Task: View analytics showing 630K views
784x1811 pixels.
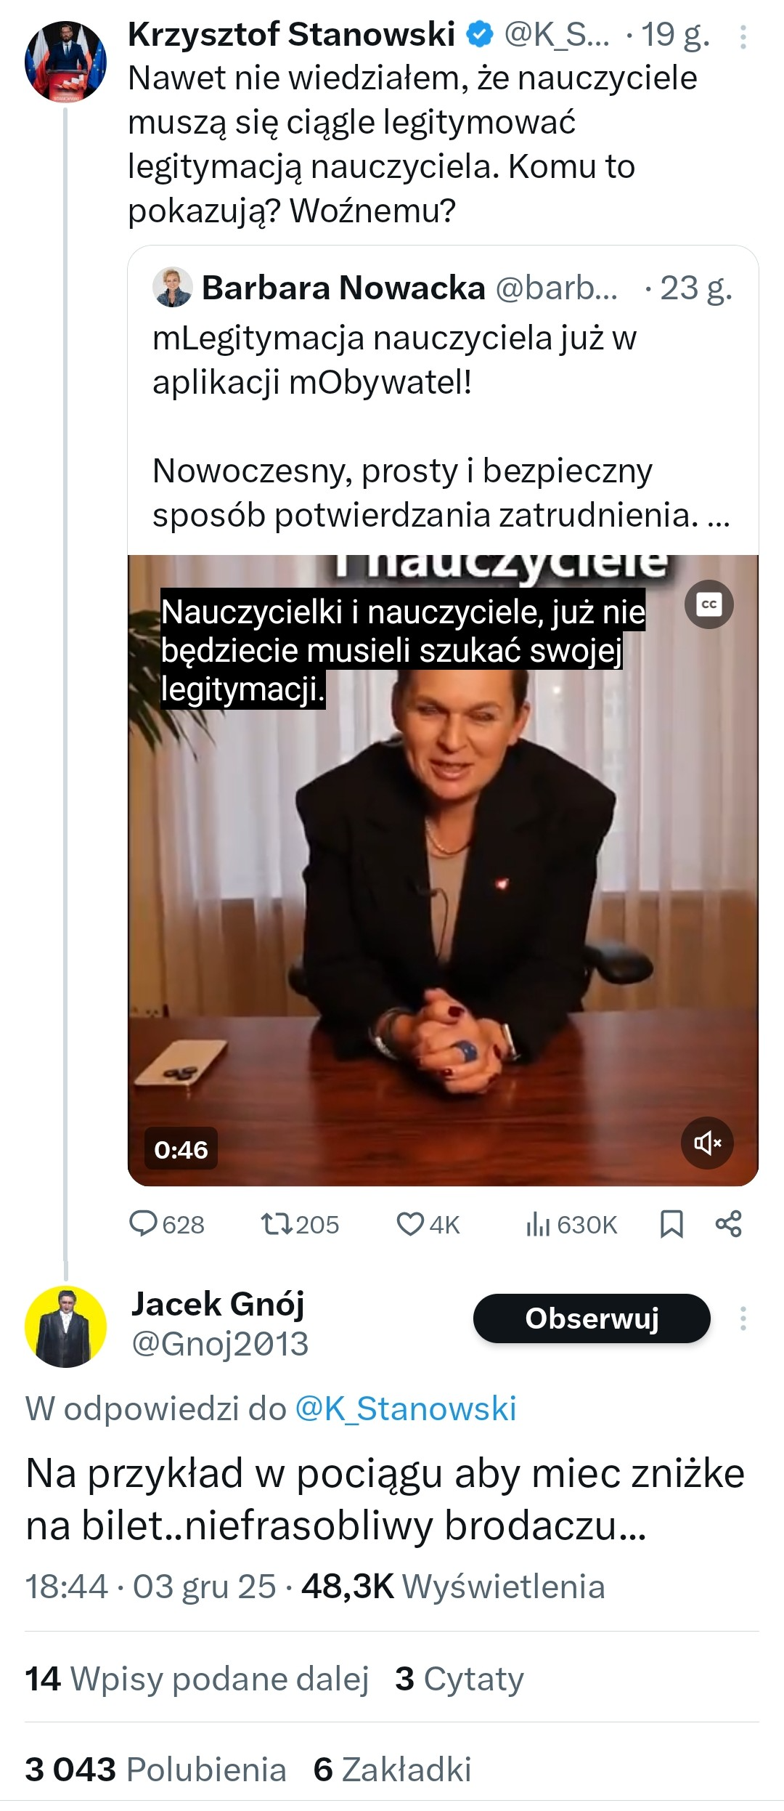Action: point(571,1224)
